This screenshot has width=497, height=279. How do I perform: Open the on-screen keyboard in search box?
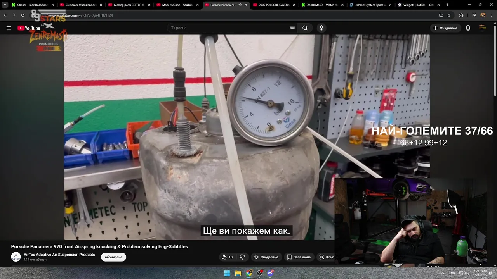click(x=292, y=28)
